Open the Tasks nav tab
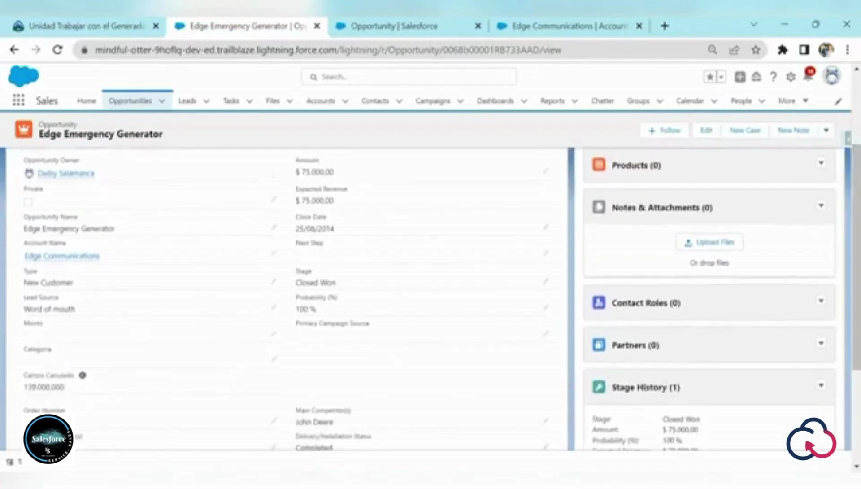The height and width of the screenshot is (489, 861). (x=231, y=101)
